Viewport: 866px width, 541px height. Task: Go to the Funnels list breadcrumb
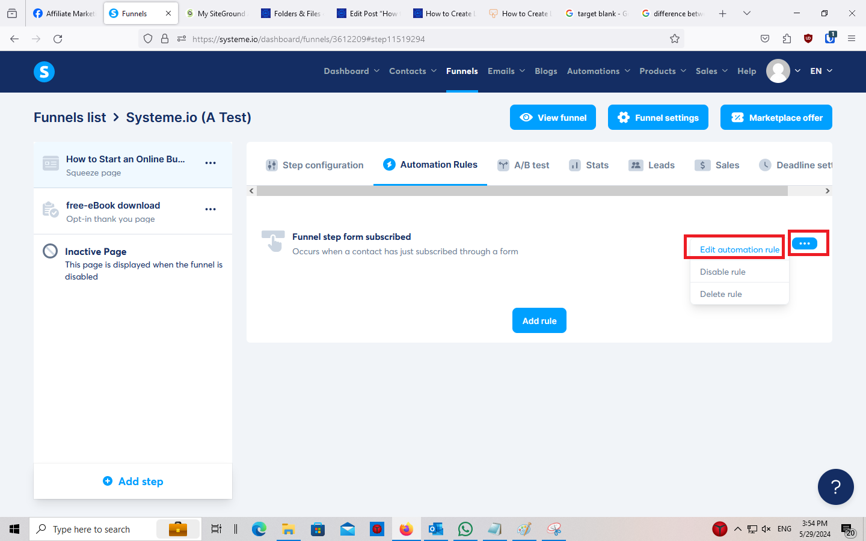coord(70,117)
